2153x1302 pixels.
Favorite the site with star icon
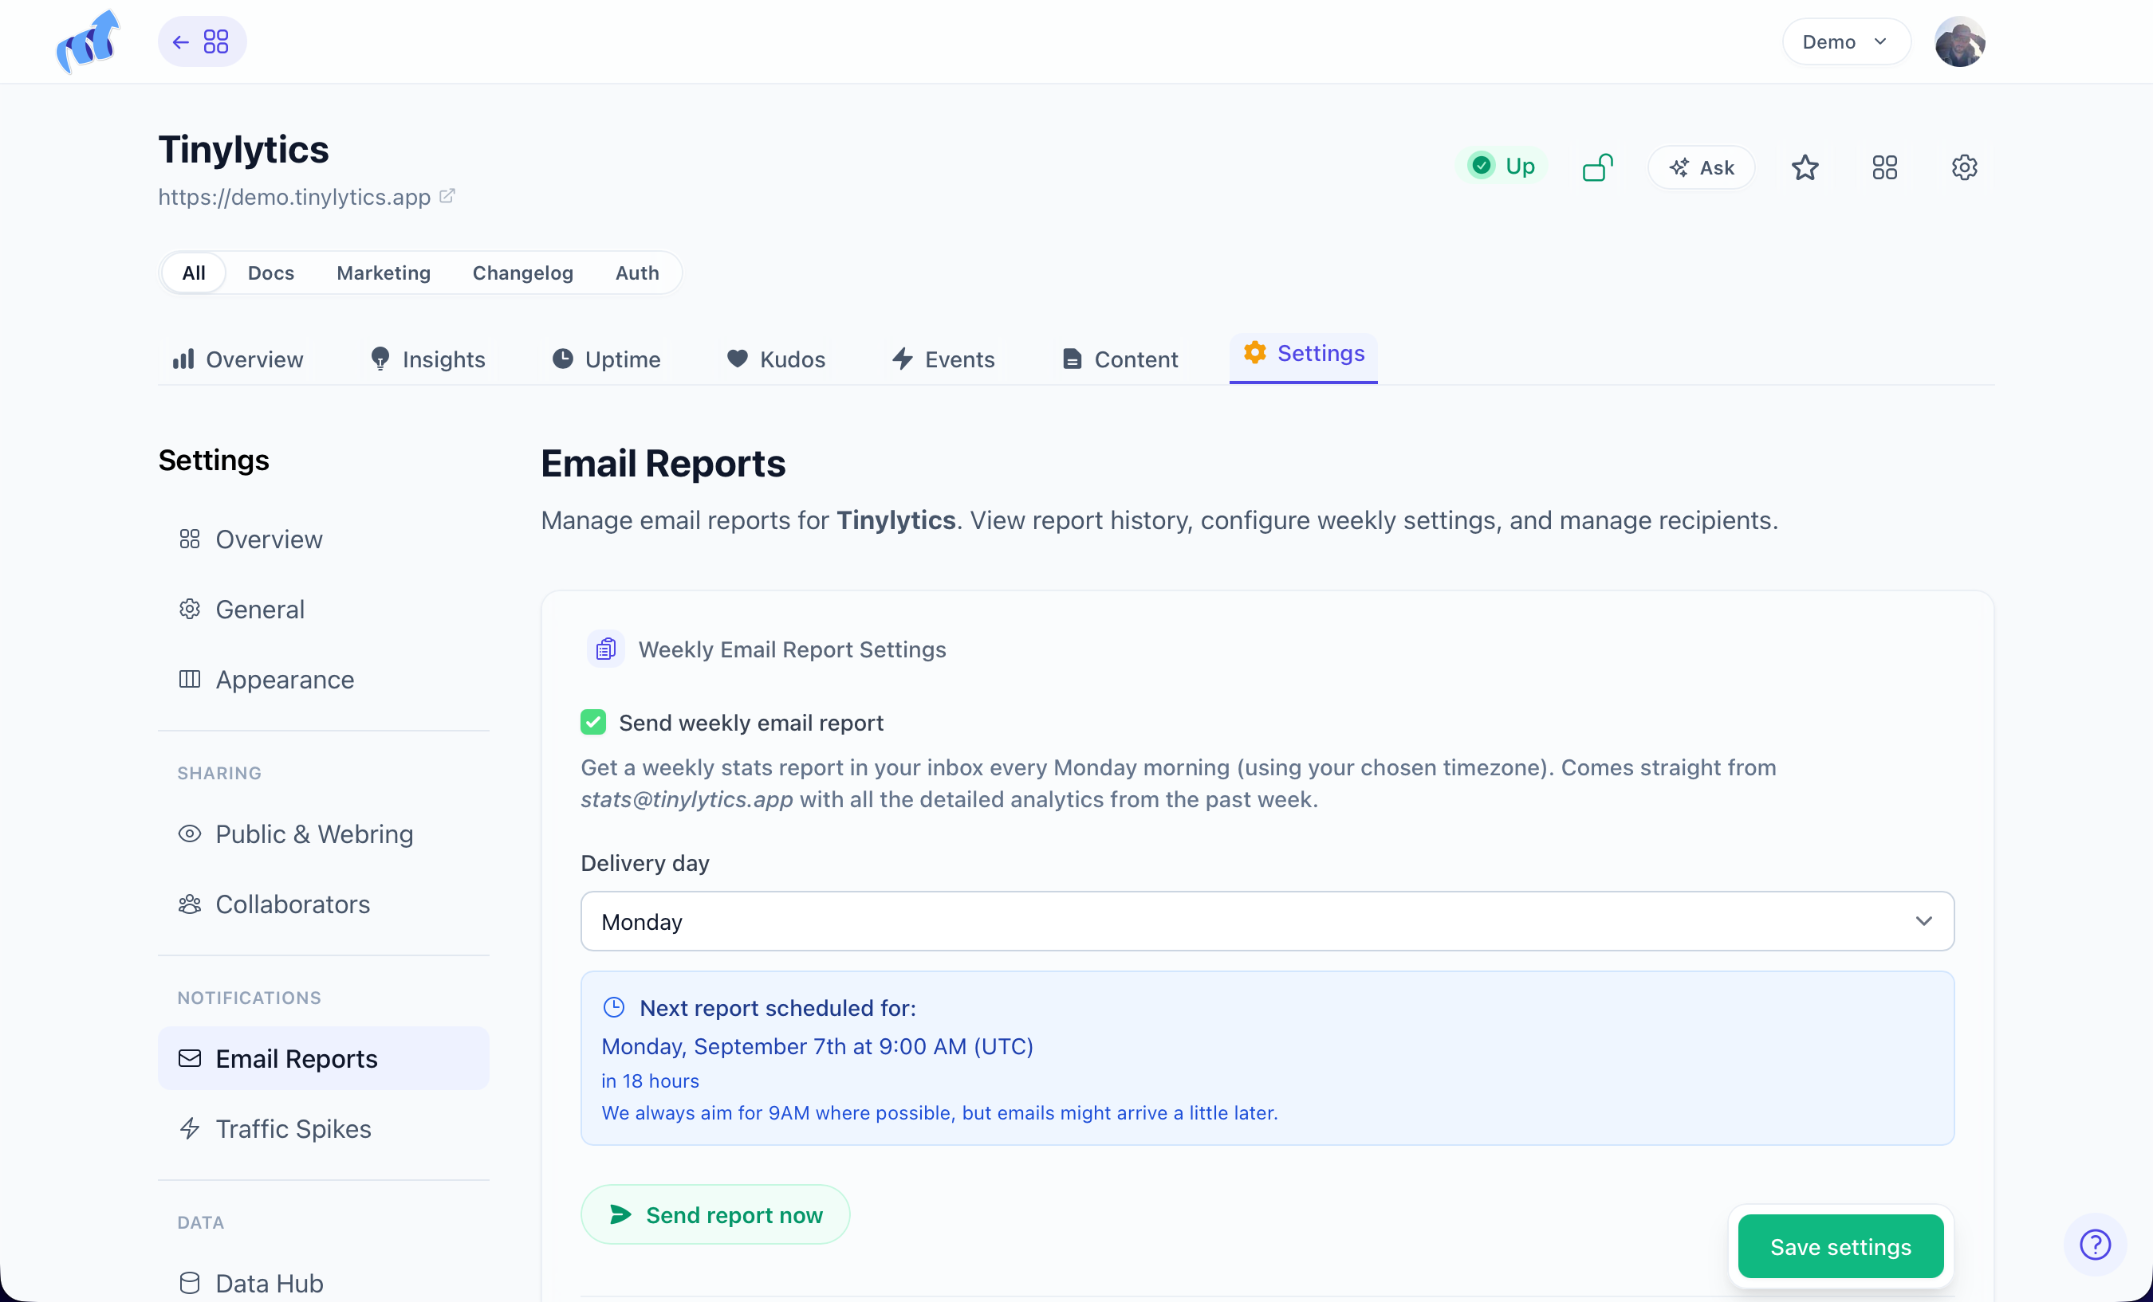pos(1805,167)
